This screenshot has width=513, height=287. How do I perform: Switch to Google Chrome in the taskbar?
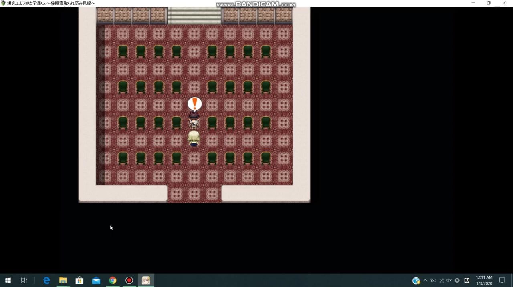[x=113, y=280]
